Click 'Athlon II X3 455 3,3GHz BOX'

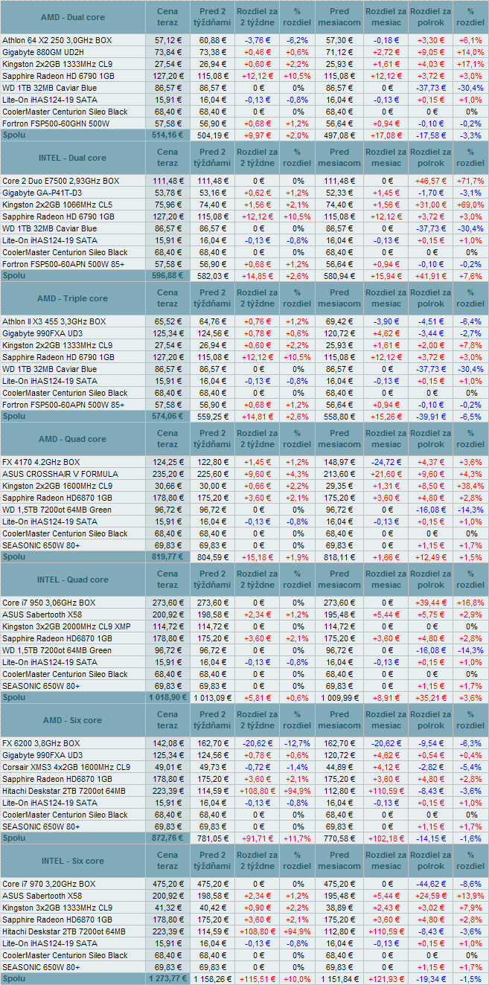point(54,321)
